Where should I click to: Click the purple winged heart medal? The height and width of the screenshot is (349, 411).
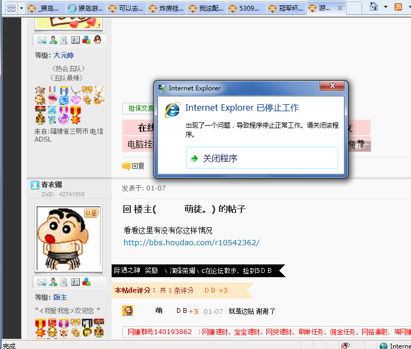[64, 115]
